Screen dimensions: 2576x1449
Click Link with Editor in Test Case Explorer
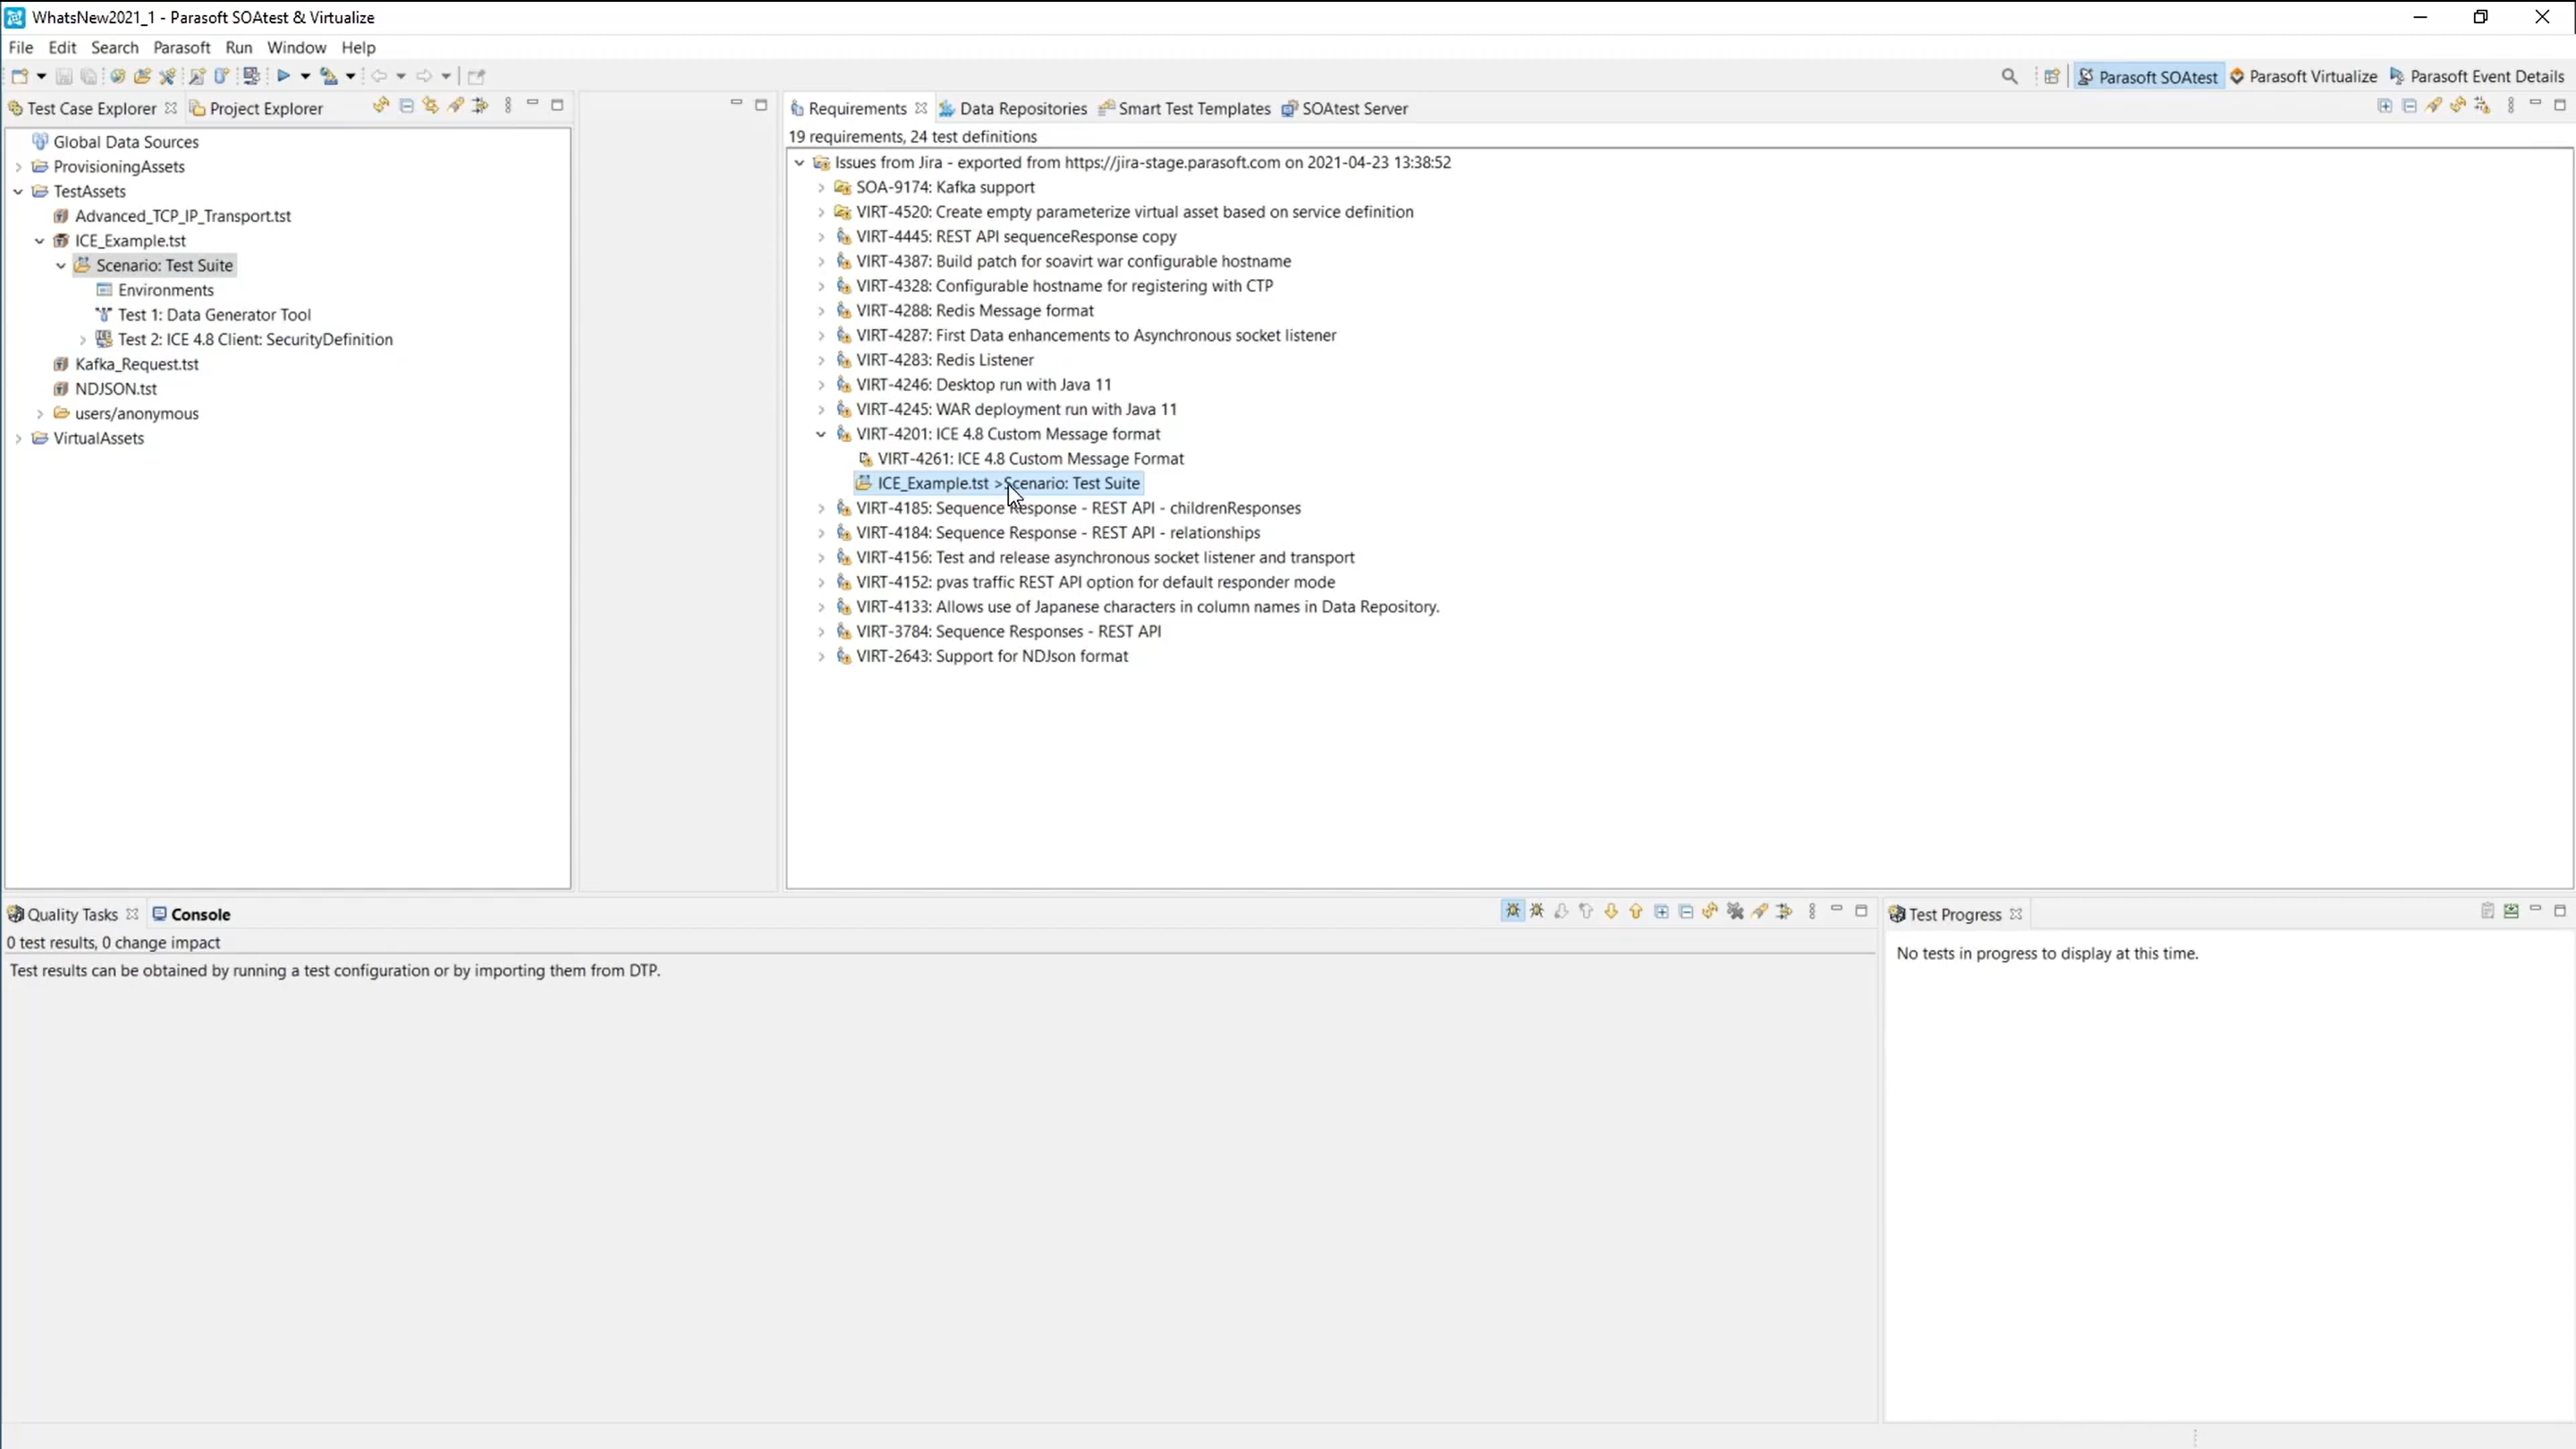431,105
